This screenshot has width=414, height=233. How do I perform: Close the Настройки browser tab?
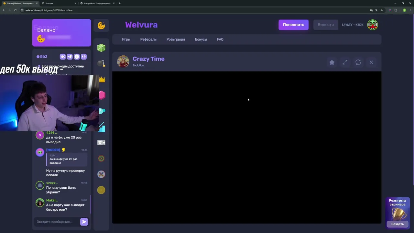(114, 3)
